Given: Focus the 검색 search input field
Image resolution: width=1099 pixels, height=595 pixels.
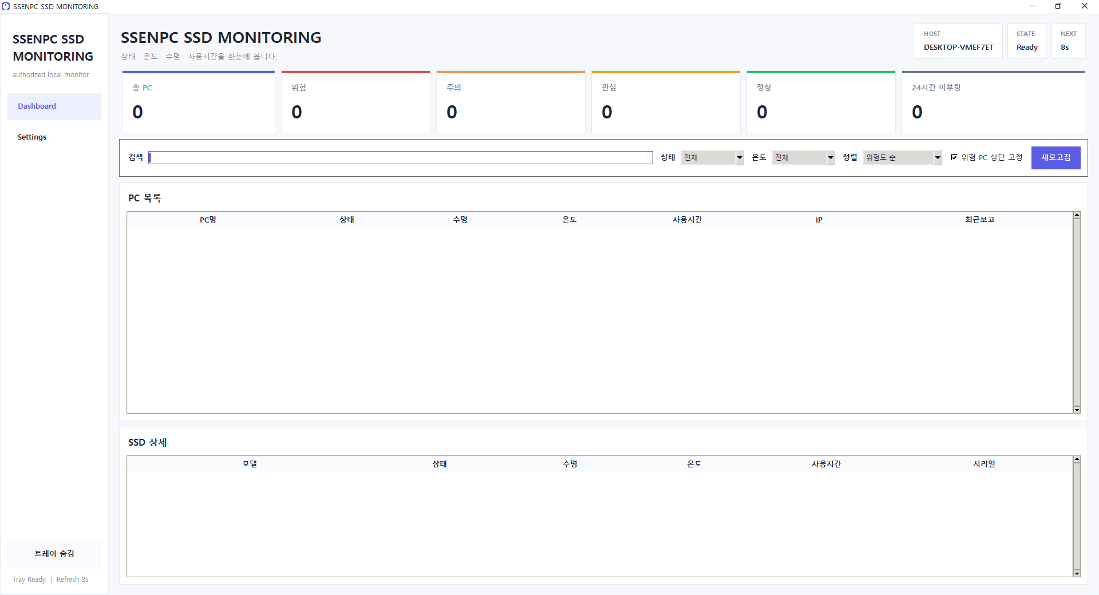Looking at the screenshot, I should (x=401, y=158).
